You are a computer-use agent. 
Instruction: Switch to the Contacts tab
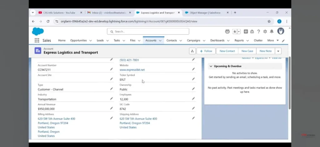point(172,40)
